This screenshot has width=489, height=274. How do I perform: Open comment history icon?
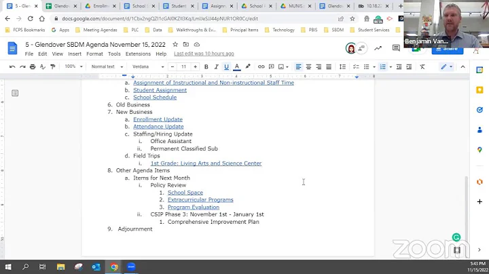396,48
